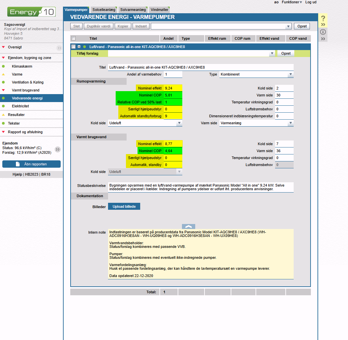Expand the Tilføj forslag dropdown

coord(272,53)
